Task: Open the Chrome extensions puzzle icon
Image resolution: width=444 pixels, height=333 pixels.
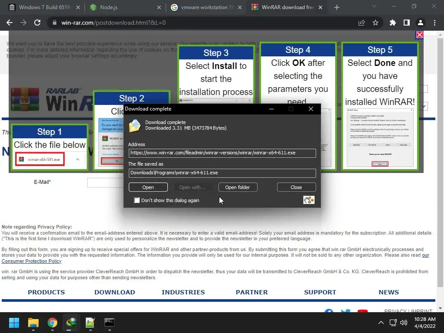Action: pos(393,23)
